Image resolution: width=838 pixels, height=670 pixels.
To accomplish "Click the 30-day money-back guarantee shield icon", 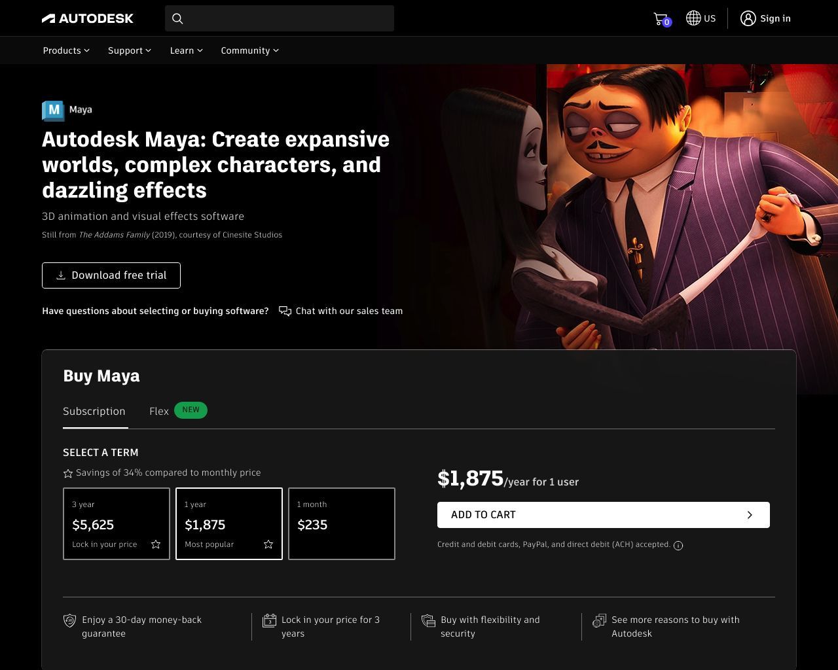I will [69, 621].
